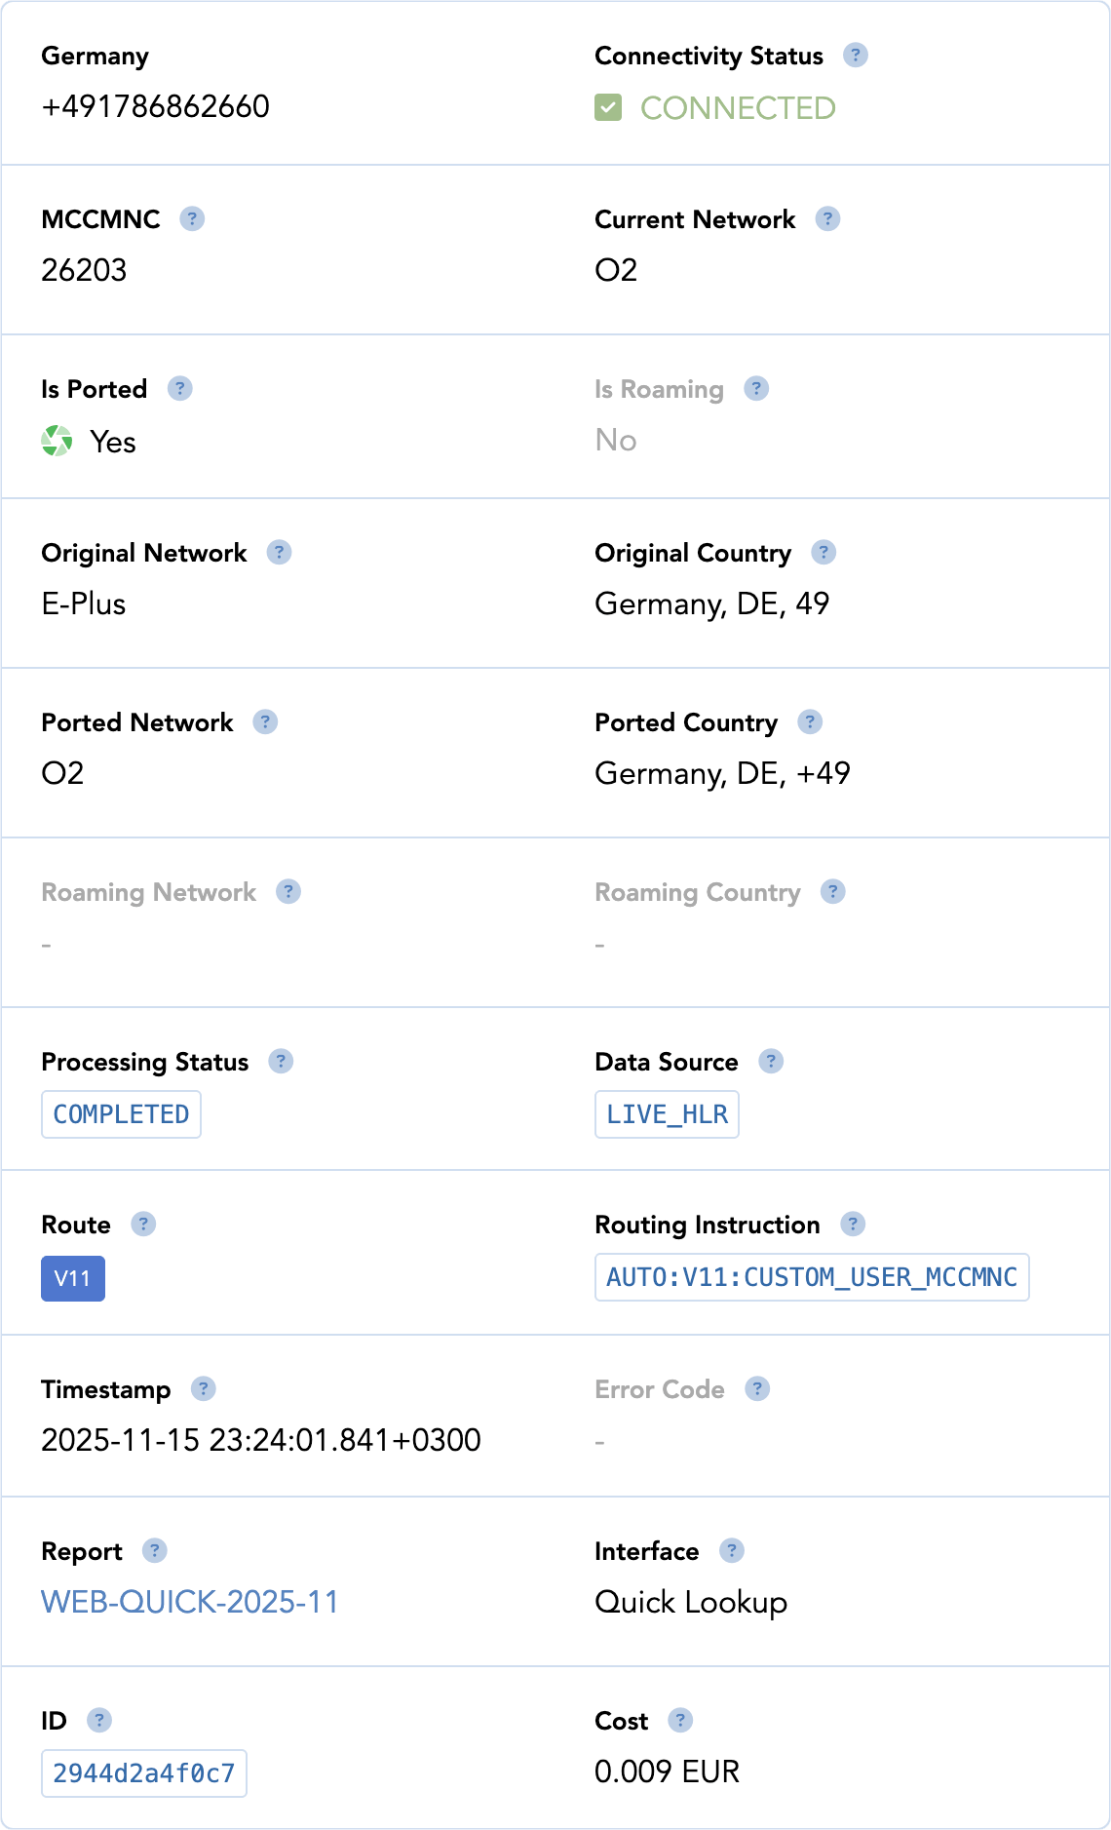Click the lookup ID 2944d2a4f0c7

pyautogui.click(x=144, y=1772)
